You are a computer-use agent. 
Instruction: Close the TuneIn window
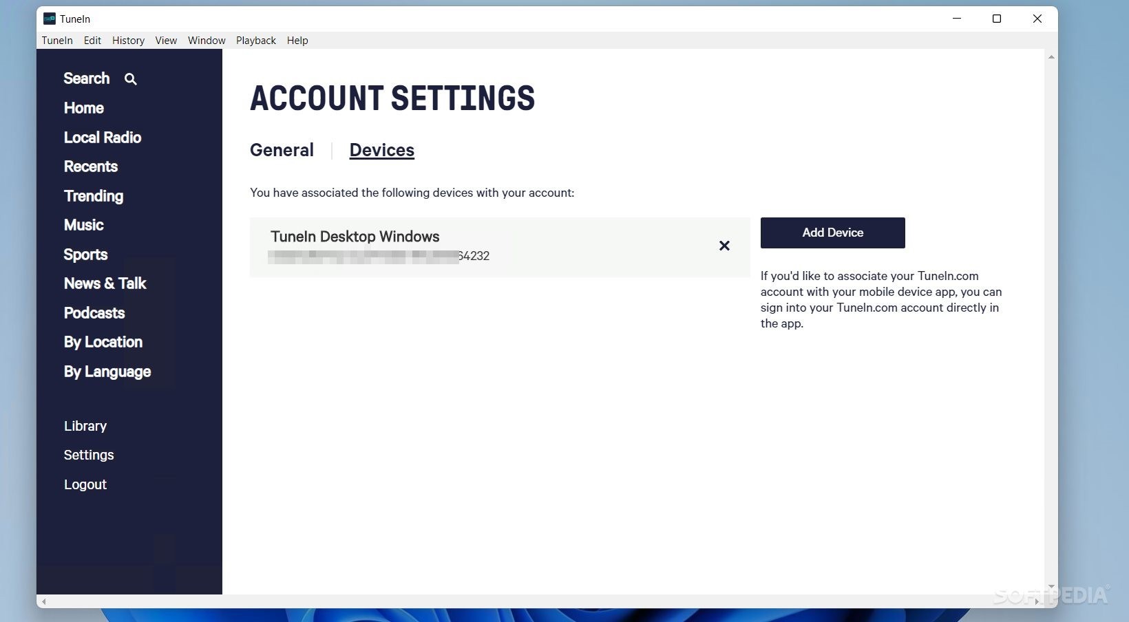pos(1037,19)
